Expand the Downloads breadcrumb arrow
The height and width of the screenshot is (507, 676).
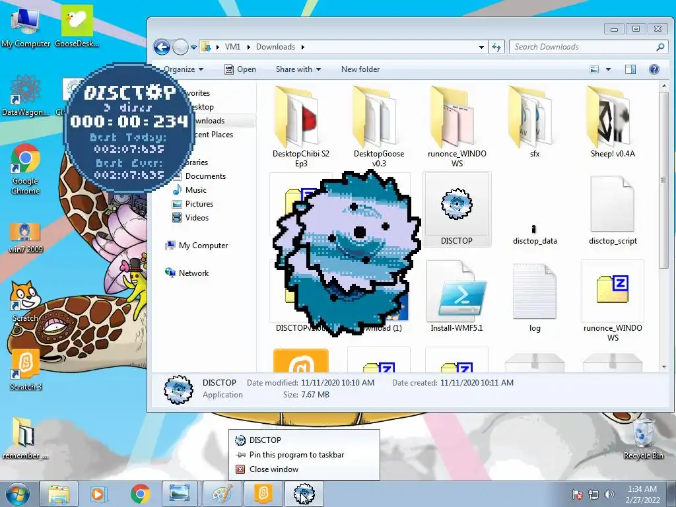[x=302, y=47]
